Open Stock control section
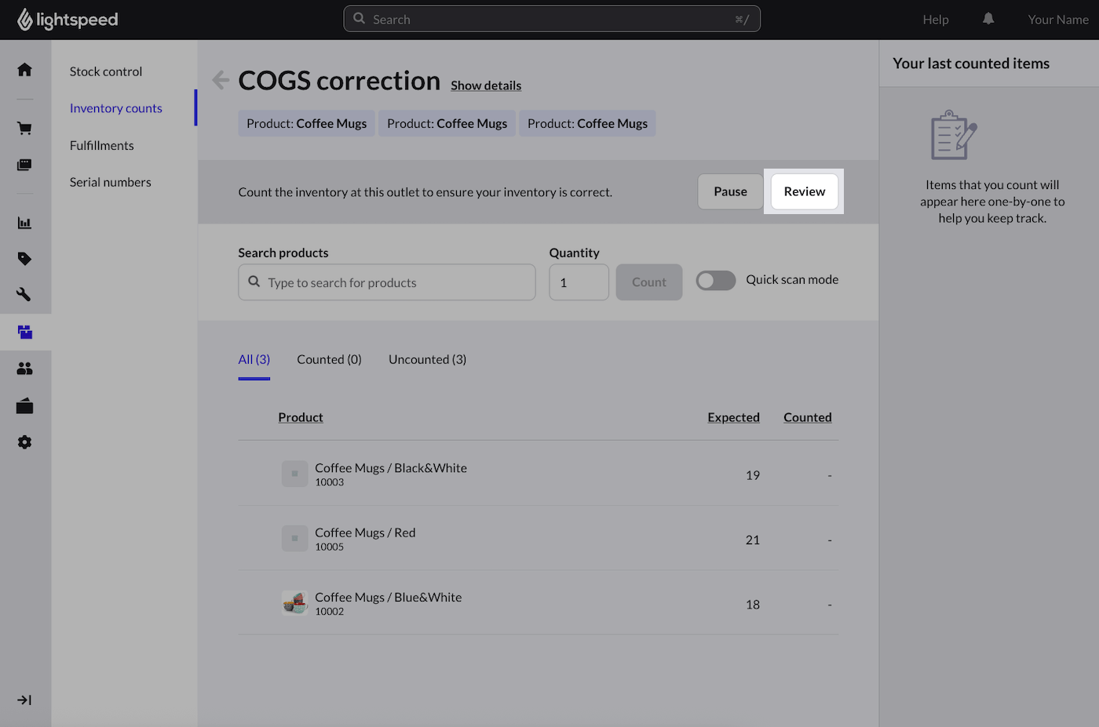This screenshot has width=1099, height=727. tap(106, 71)
